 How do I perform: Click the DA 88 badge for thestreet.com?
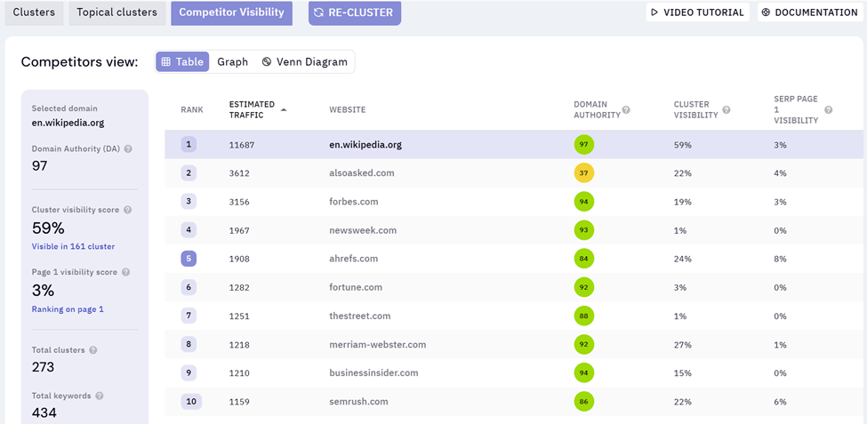point(584,316)
